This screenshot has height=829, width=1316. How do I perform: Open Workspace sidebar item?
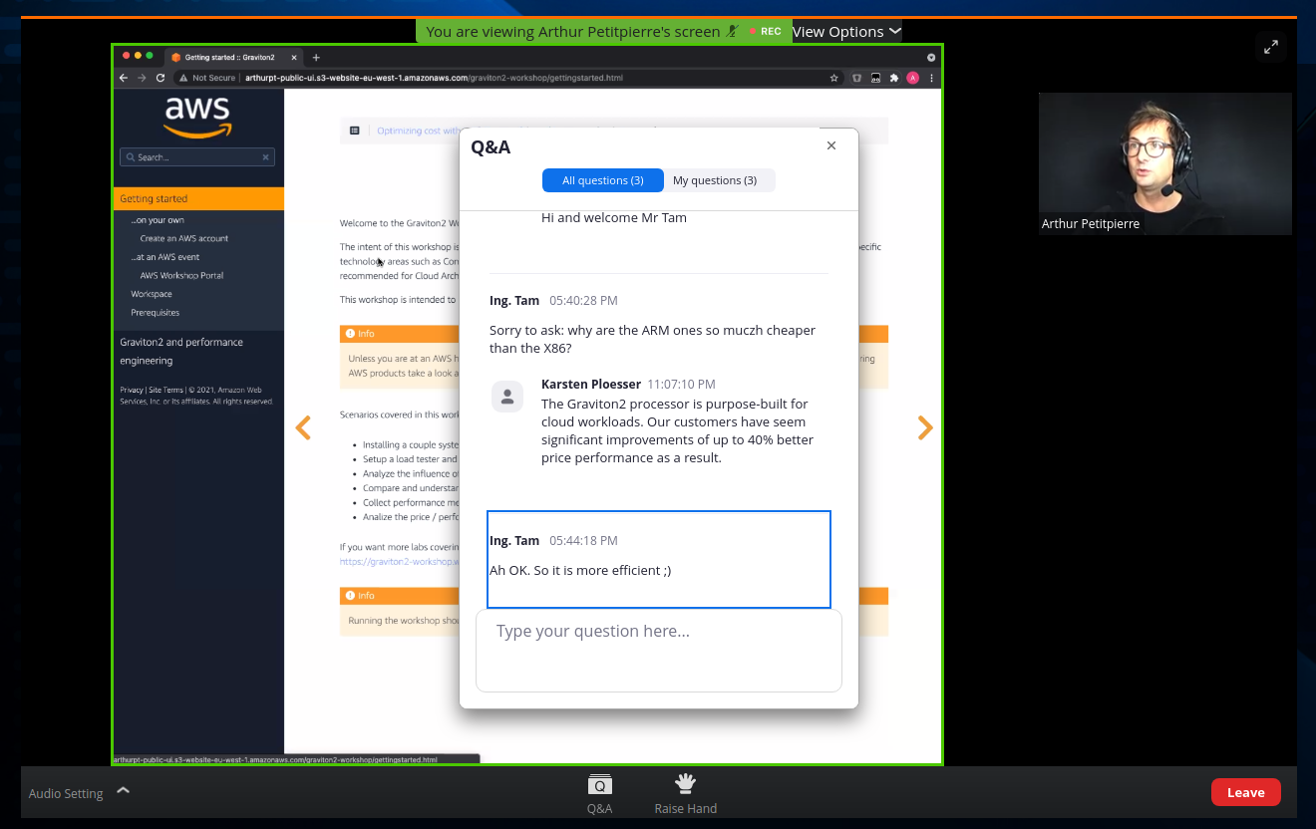[152, 294]
